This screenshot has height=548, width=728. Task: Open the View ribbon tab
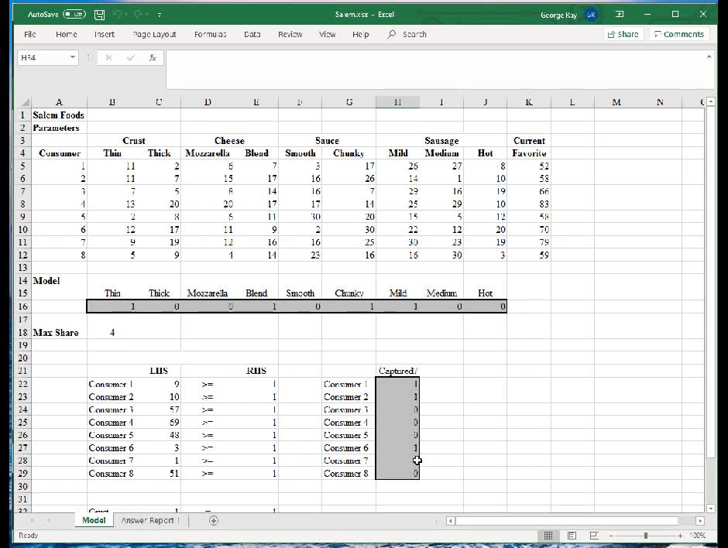coord(328,34)
